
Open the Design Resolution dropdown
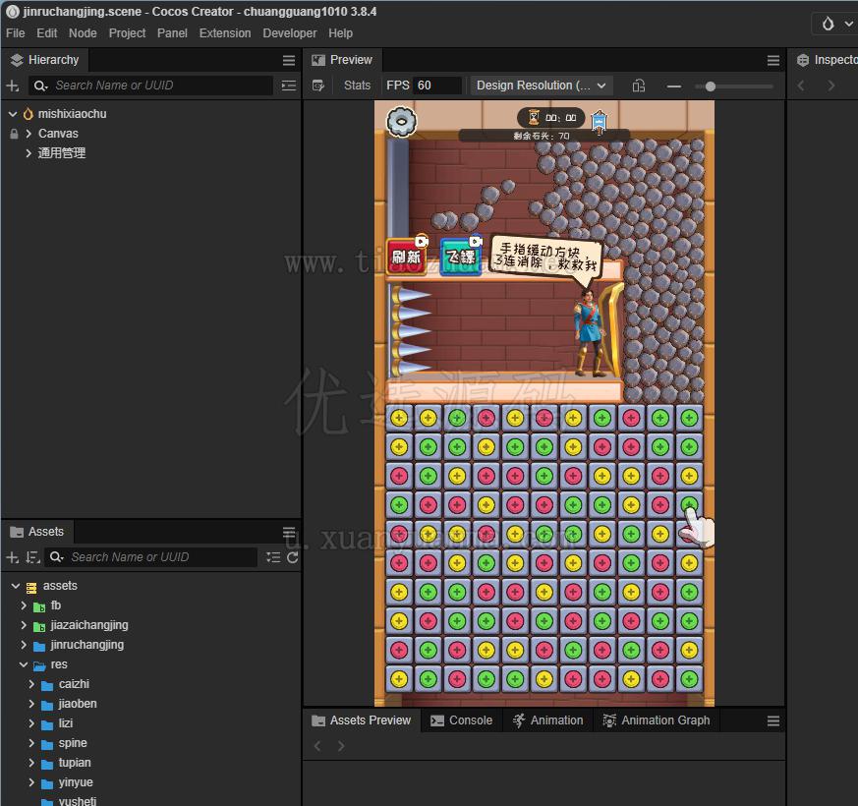[542, 86]
